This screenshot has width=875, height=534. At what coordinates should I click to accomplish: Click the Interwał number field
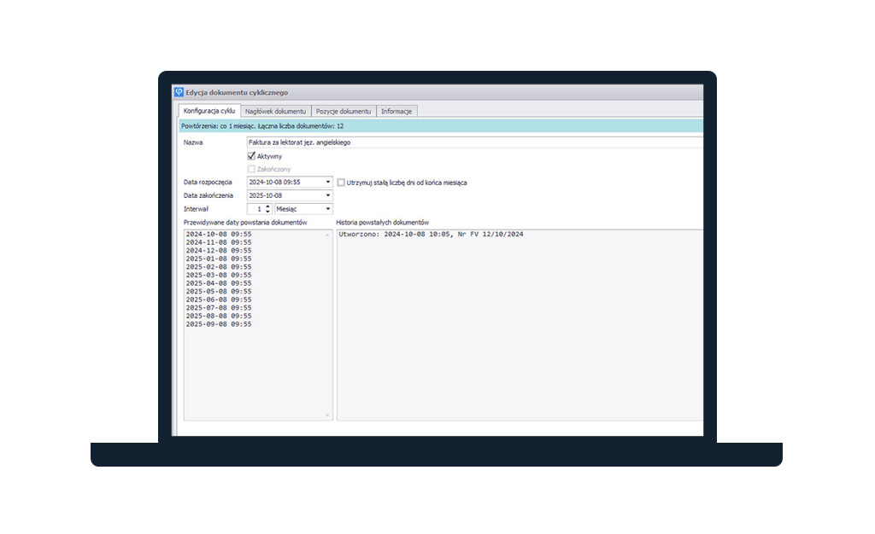(255, 209)
